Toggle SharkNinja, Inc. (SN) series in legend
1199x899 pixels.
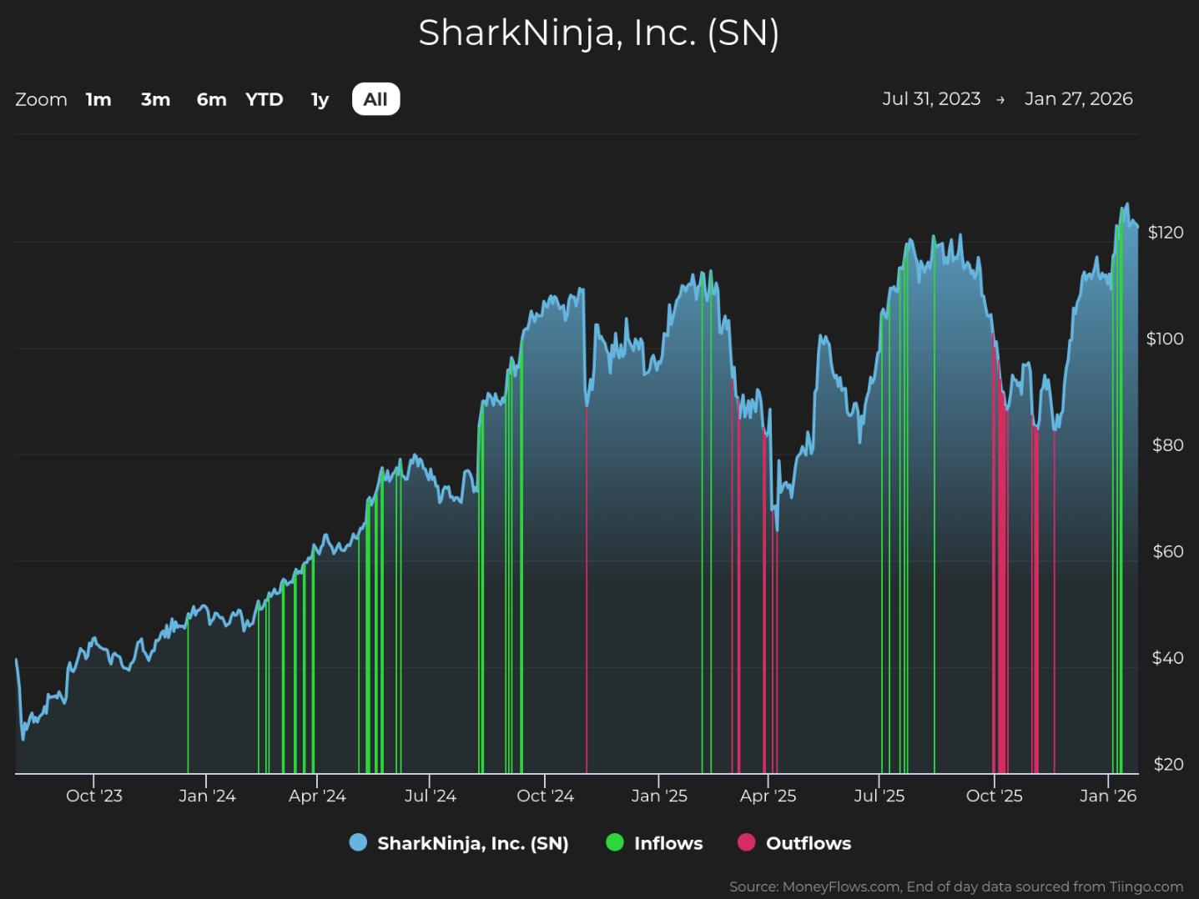(459, 843)
